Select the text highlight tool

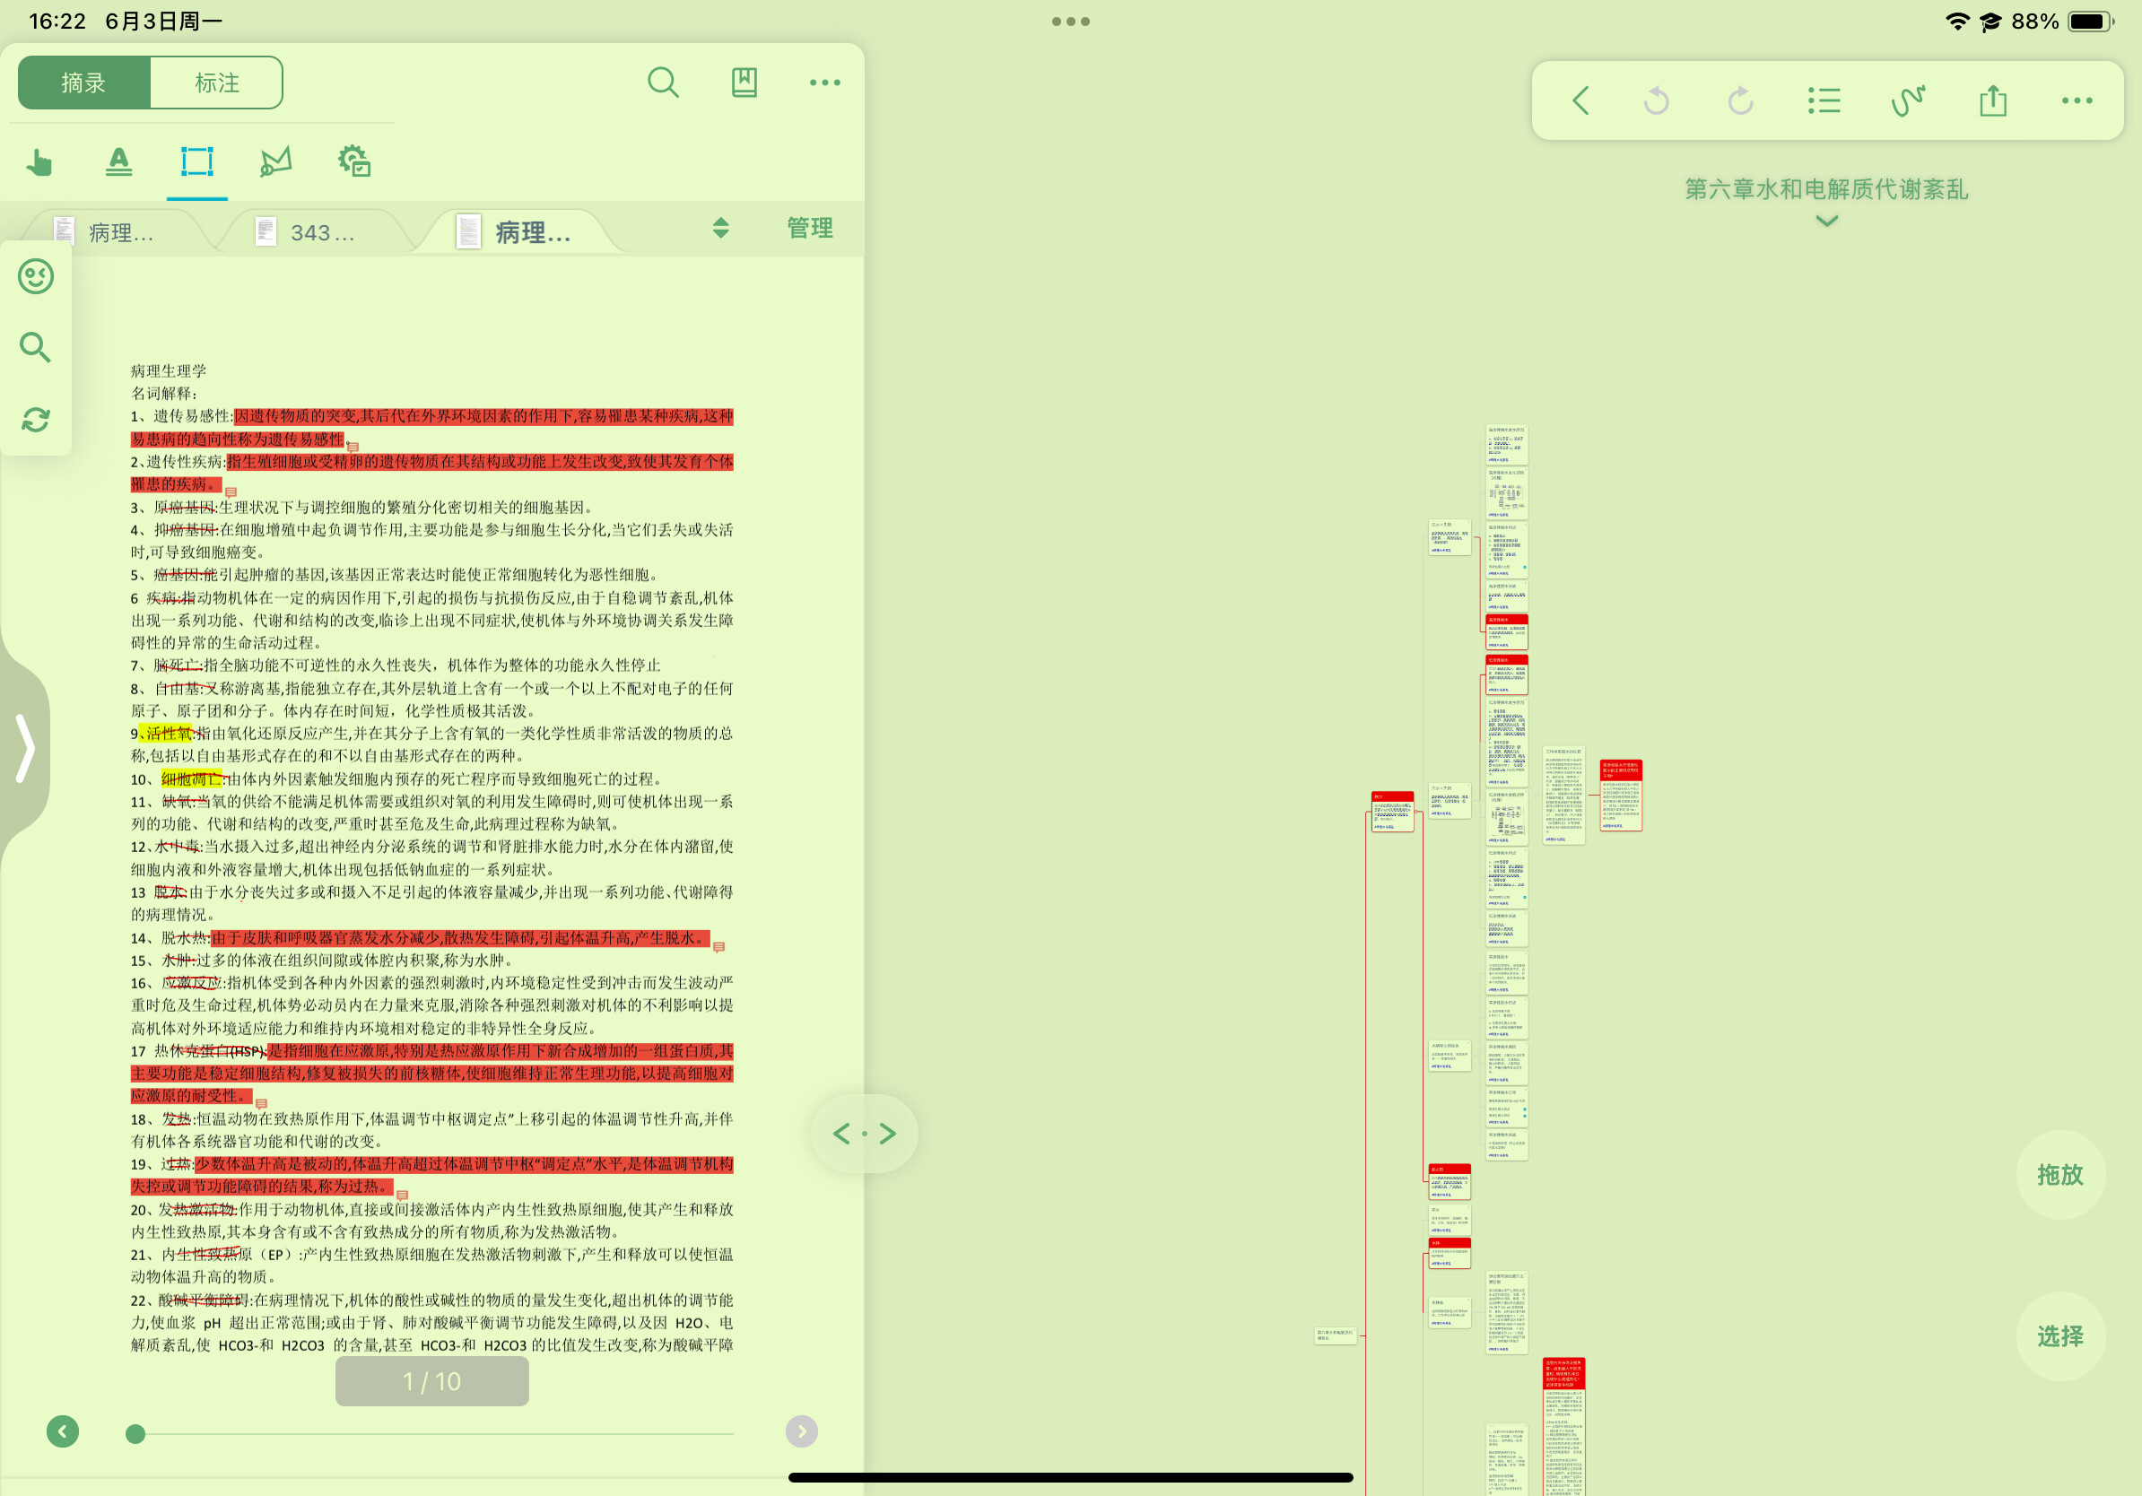pos(118,162)
